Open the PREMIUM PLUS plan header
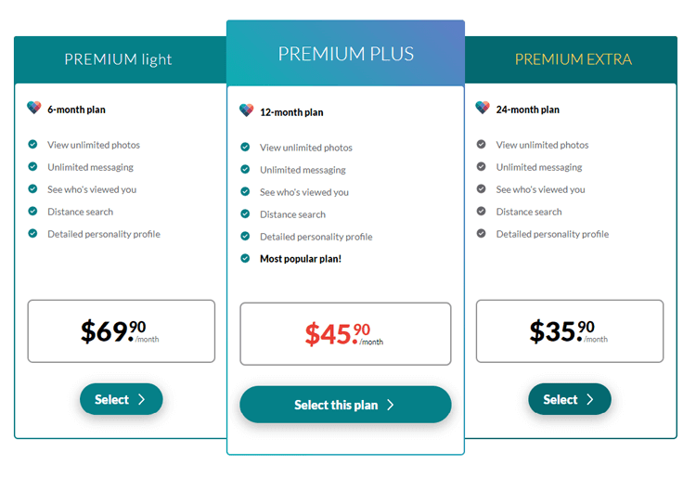 pos(346,53)
